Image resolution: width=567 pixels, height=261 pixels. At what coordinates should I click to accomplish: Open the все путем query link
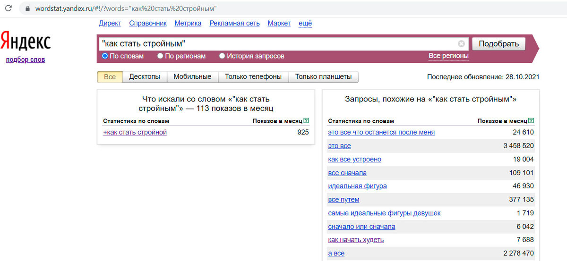click(344, 200)
